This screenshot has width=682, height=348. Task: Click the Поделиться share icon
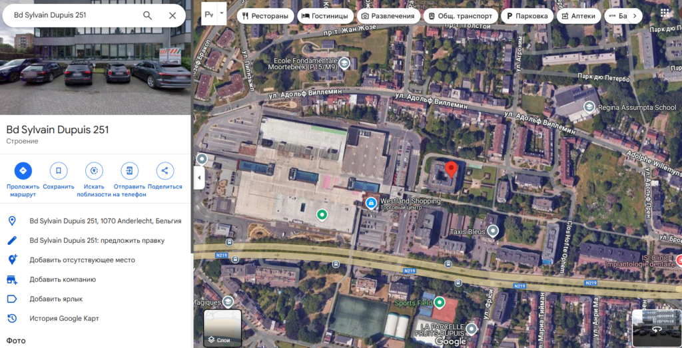(x=165, y=171)
